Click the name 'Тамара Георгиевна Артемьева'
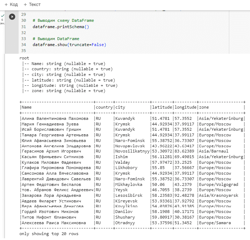 click(55, 135)
